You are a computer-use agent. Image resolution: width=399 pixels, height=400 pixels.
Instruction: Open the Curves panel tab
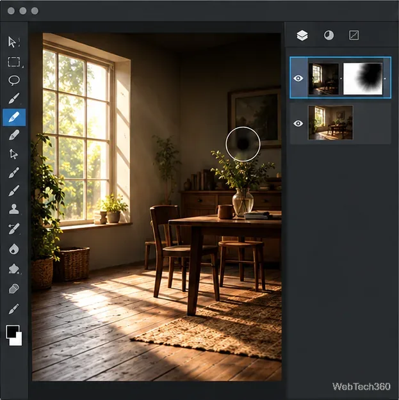(354, 35)
